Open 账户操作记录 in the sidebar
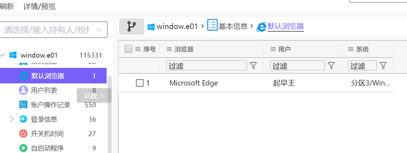The height and width of the screenshot is (153, 407). coord(51,105)
